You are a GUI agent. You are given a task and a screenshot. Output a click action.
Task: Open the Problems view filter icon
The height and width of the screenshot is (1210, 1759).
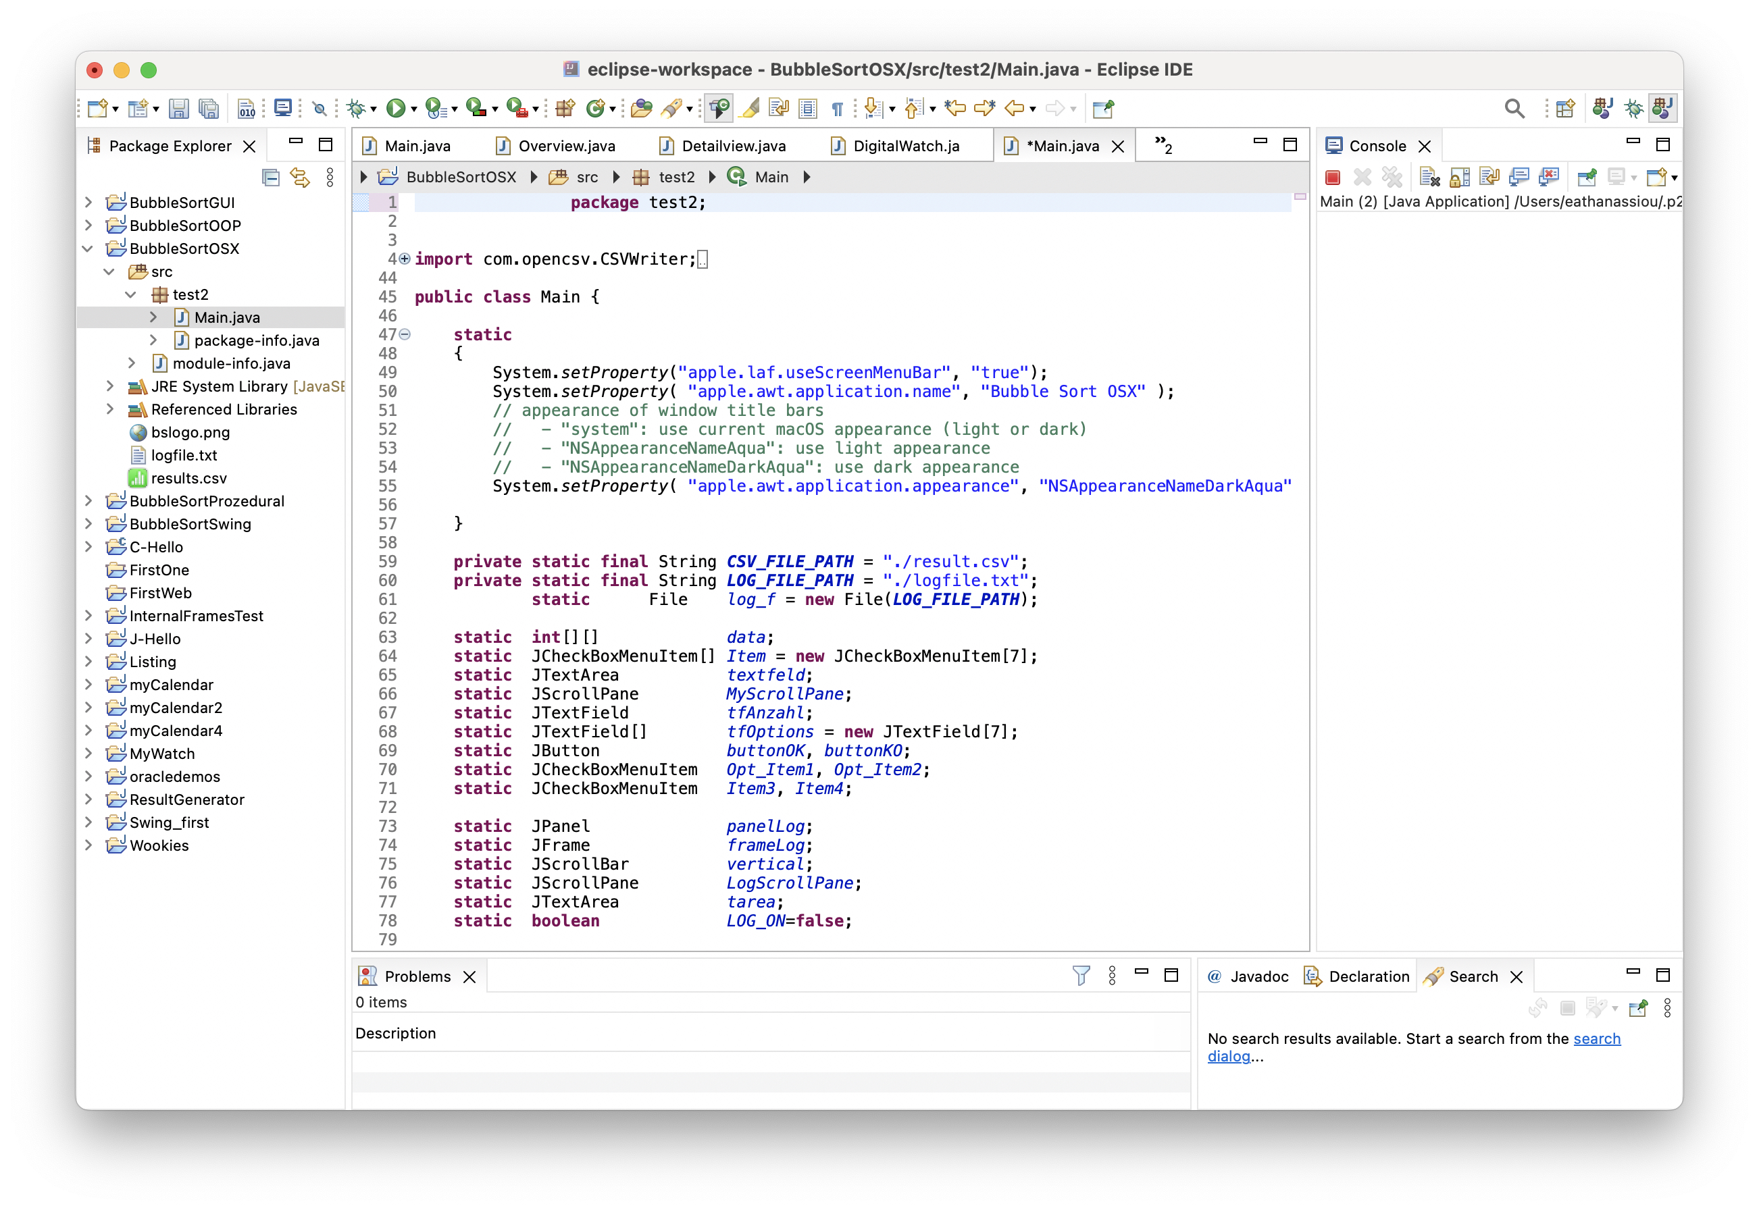click(x=1081, y=976)
